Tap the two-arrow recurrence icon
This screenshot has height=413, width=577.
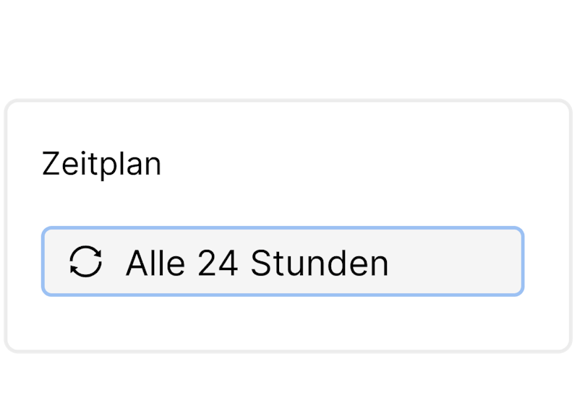pyautogui.click(x=86, y=262)
